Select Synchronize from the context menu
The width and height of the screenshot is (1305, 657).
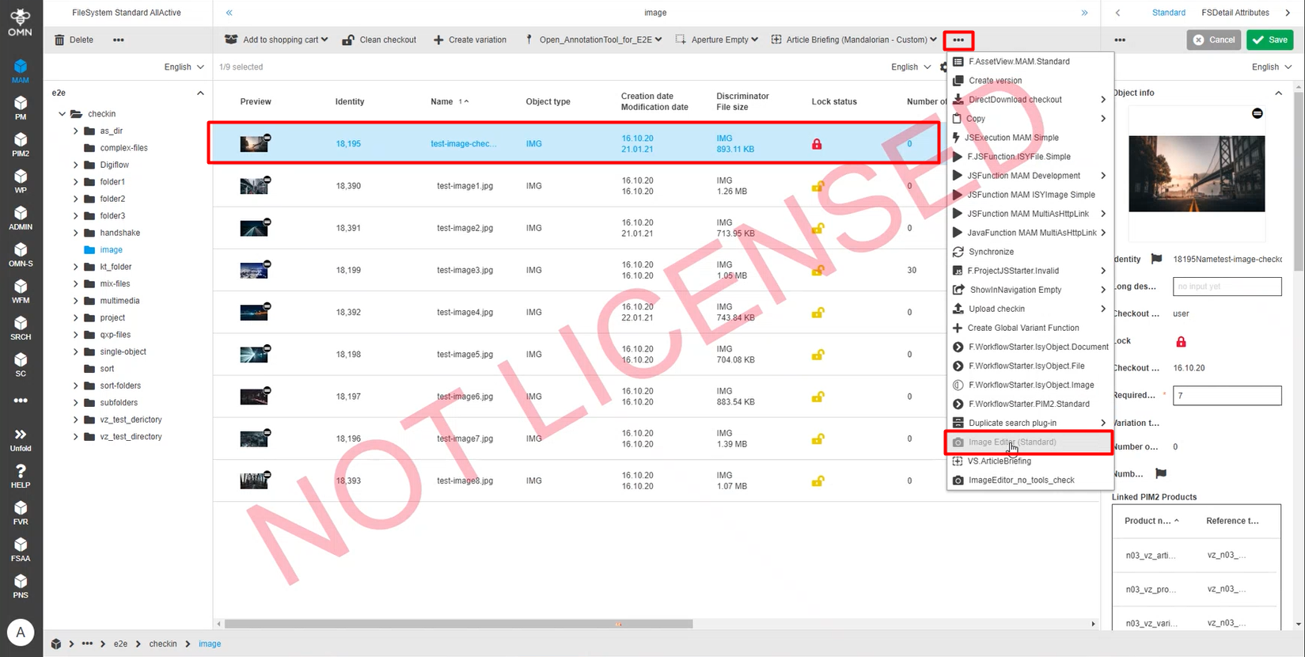[x=991, y=252]
